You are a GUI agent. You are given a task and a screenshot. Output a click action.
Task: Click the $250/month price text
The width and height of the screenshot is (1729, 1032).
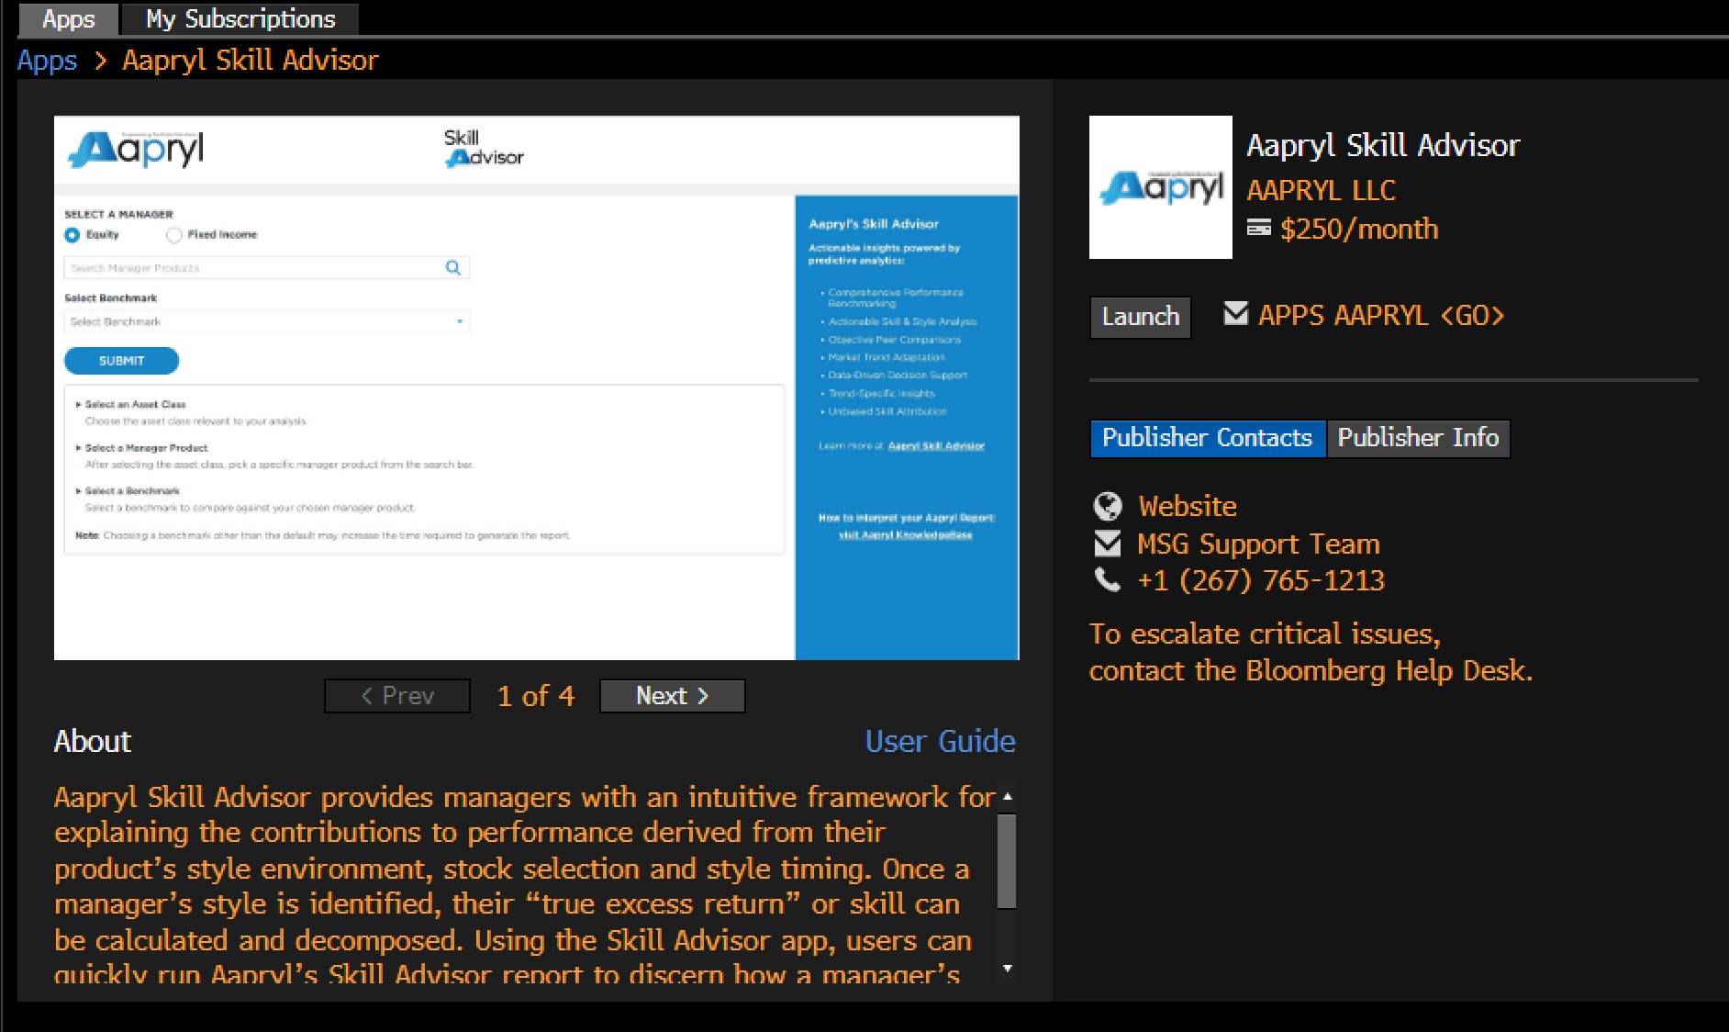(x=1359, y=229)
